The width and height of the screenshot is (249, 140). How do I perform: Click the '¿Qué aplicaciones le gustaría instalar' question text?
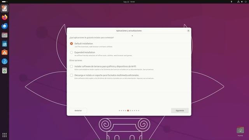click(92, 38)
